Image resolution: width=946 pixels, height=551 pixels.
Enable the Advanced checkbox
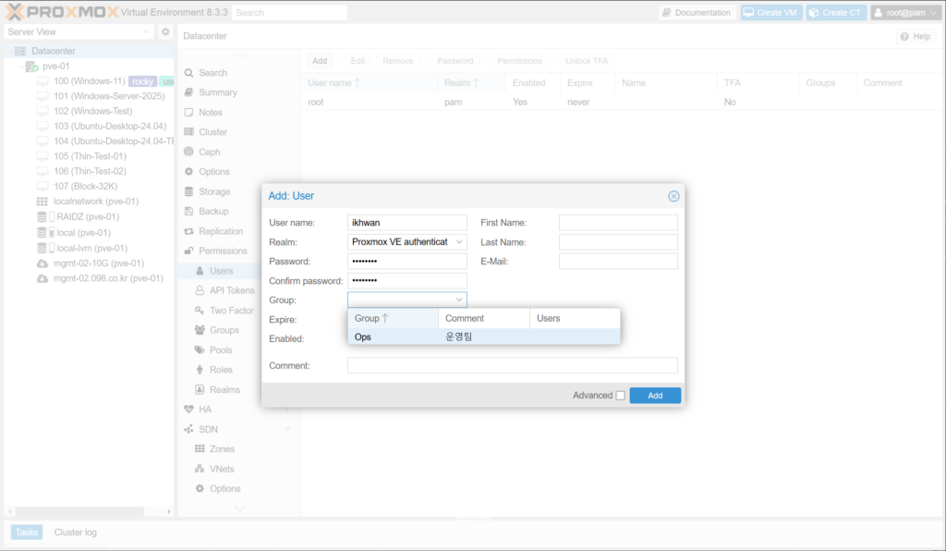coord(621,396)
